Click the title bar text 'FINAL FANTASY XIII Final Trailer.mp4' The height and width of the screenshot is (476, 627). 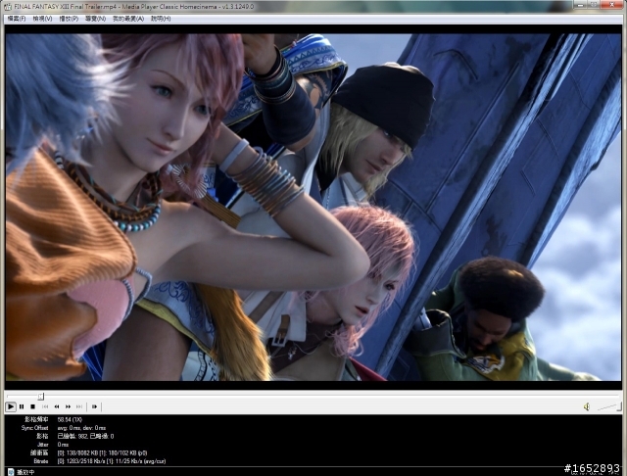pos(66,7)
